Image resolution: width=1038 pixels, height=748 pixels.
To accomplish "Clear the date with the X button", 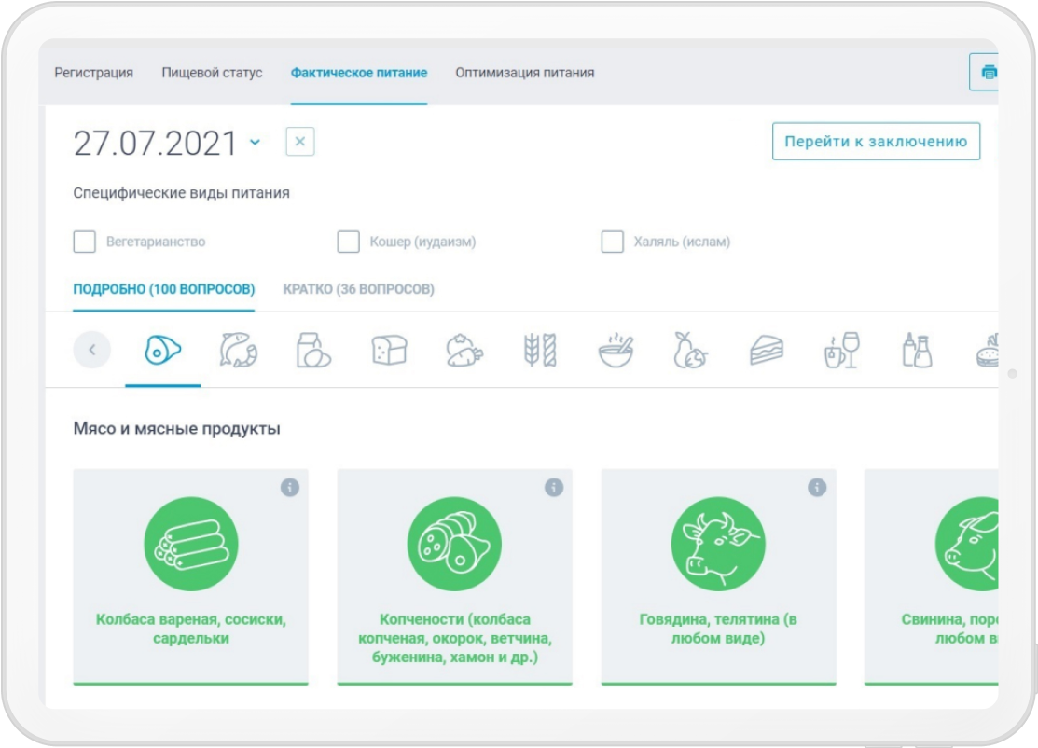I will 300,142.
